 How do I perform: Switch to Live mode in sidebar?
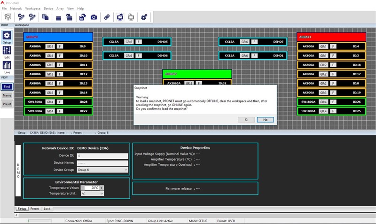click(x=7, y=67)
